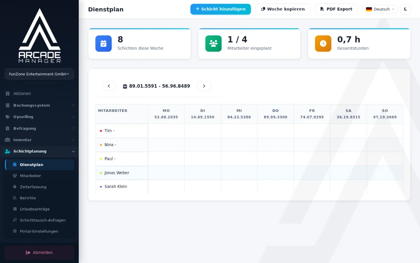Select Dienstplan in the sidebar
Image resolution: width=420 pixels, height=263 pixels.
click(x=40, y=164)
